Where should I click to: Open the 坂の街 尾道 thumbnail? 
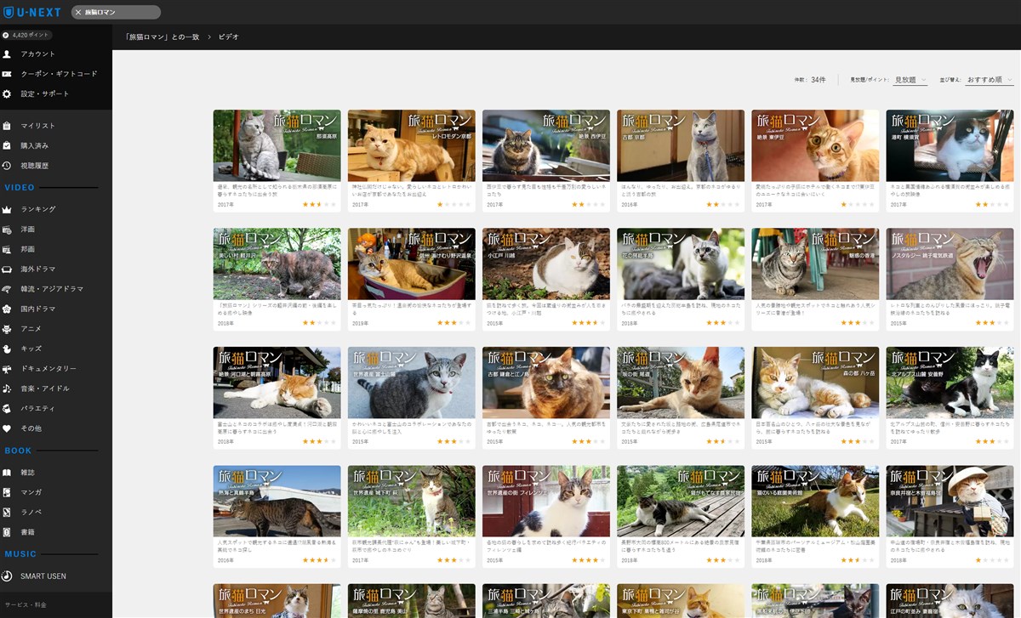pyautogui.click(x=680, y=383)
